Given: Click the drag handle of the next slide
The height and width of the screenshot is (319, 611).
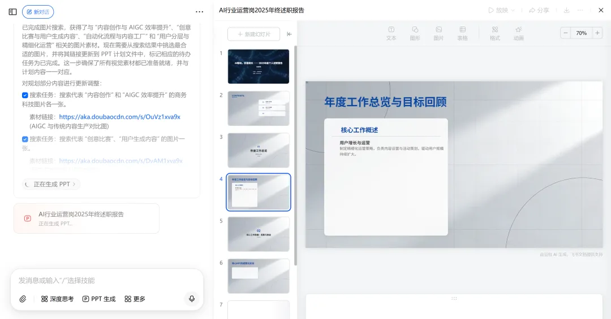Looking at the screenshot, I should 454,298.
